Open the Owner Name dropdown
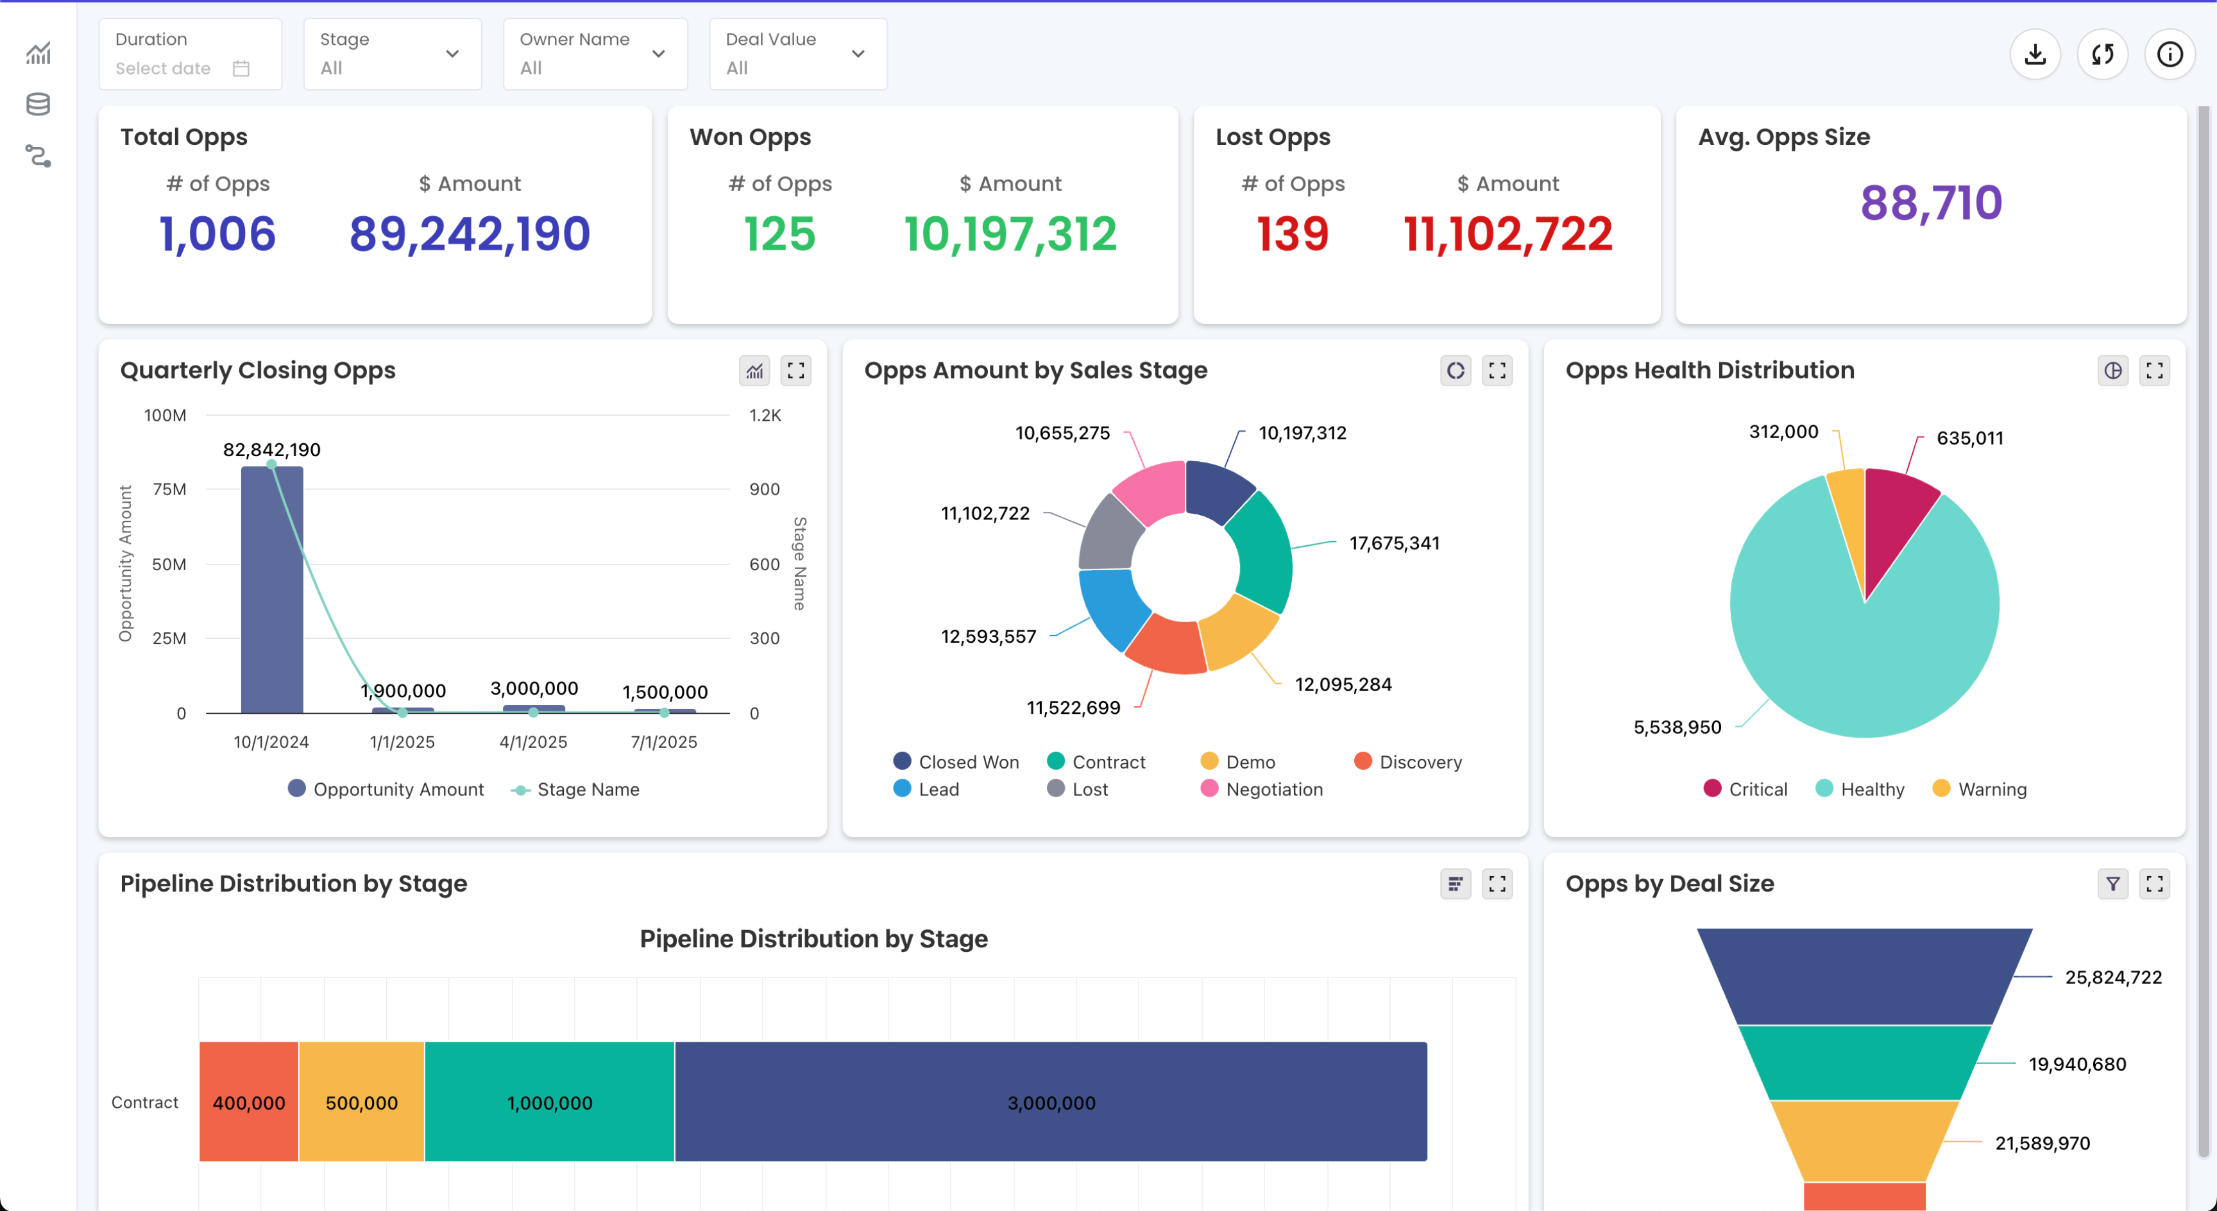The height and width of the screenshot is (1211, 2217). pyautogui.click(x=594, y=53)
